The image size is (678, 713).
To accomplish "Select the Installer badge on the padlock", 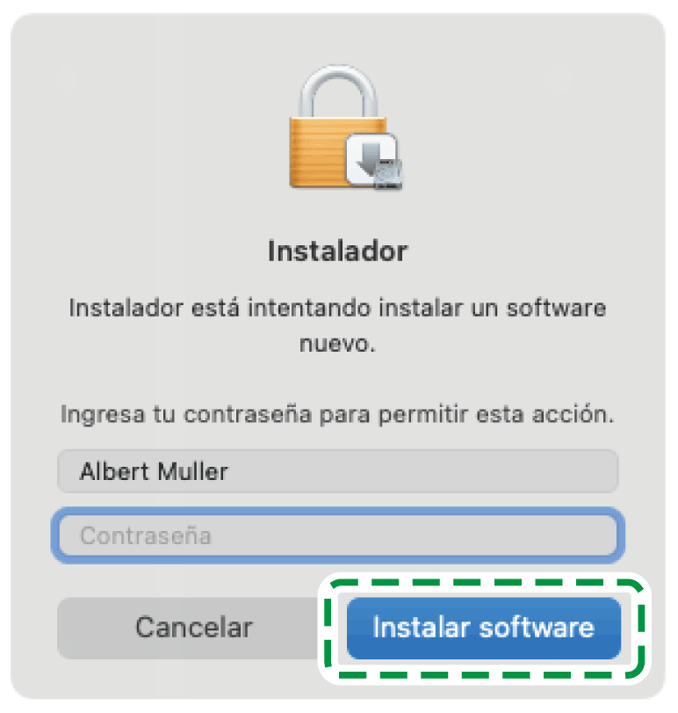I will (374, 161).
